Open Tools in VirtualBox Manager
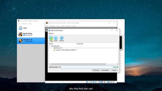This screenshot has width=162, height=91. [31, 28]
